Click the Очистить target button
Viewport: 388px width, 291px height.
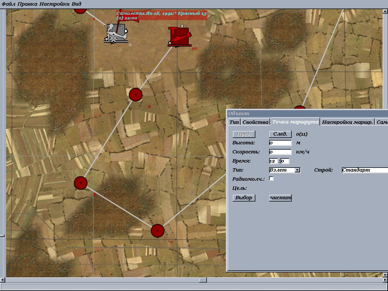(x=280, y=198)
